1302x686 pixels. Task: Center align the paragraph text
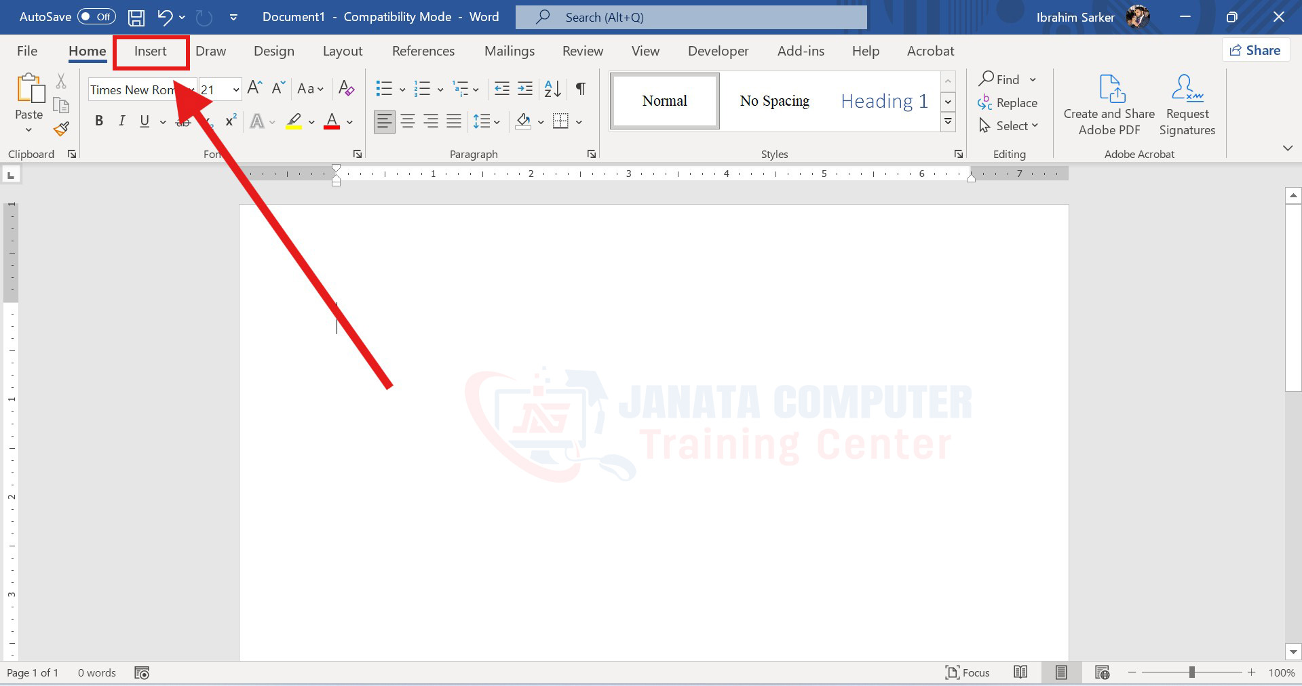tap(408, 122)
